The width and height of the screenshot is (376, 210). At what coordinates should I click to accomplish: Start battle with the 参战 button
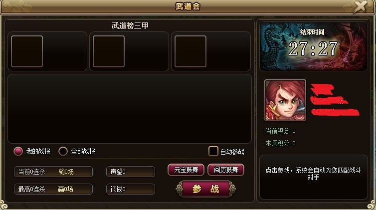pyautogui.click(x=206, y=189)
